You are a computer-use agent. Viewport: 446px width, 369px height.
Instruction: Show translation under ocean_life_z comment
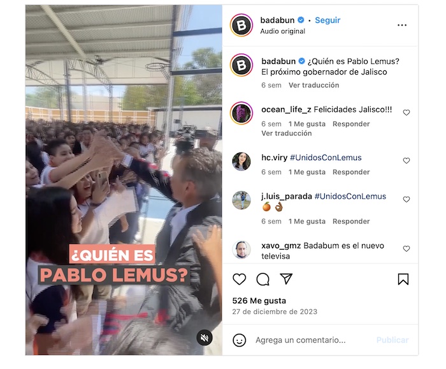click(287, 133)
